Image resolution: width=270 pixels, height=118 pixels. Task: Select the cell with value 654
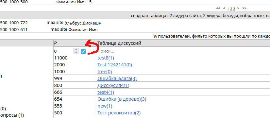[x=75, y=99]
